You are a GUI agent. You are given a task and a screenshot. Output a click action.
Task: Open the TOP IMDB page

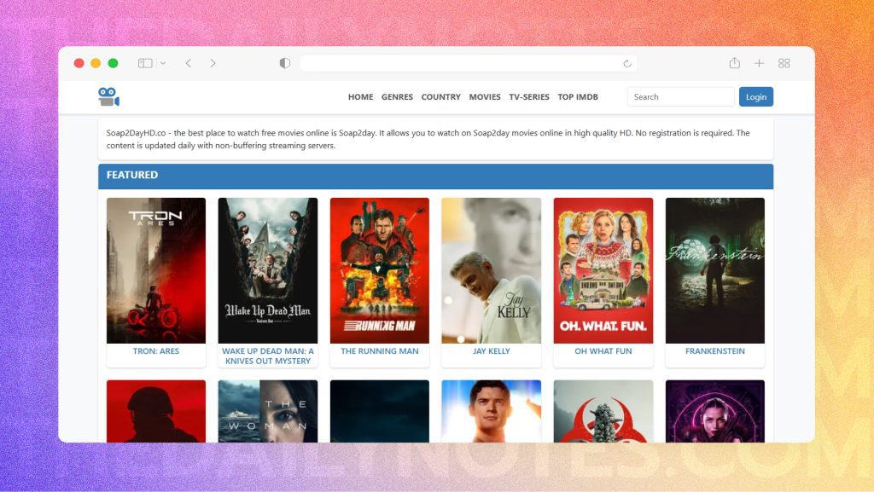578,97
